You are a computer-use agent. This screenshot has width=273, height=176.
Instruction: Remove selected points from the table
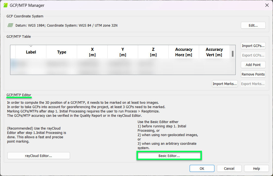[x=253, y=74]
